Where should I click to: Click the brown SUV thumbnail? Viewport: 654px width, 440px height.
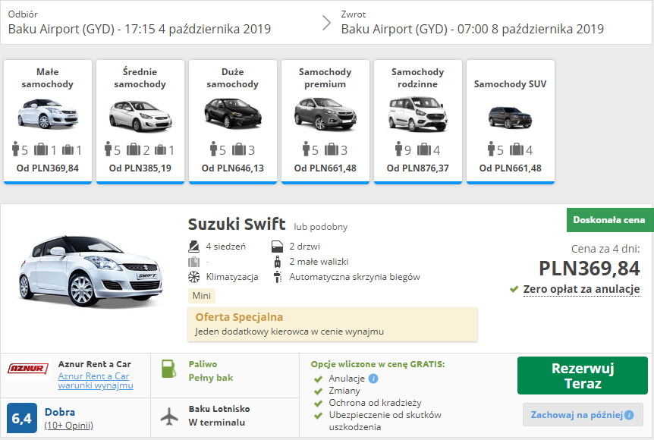point(511,117)
